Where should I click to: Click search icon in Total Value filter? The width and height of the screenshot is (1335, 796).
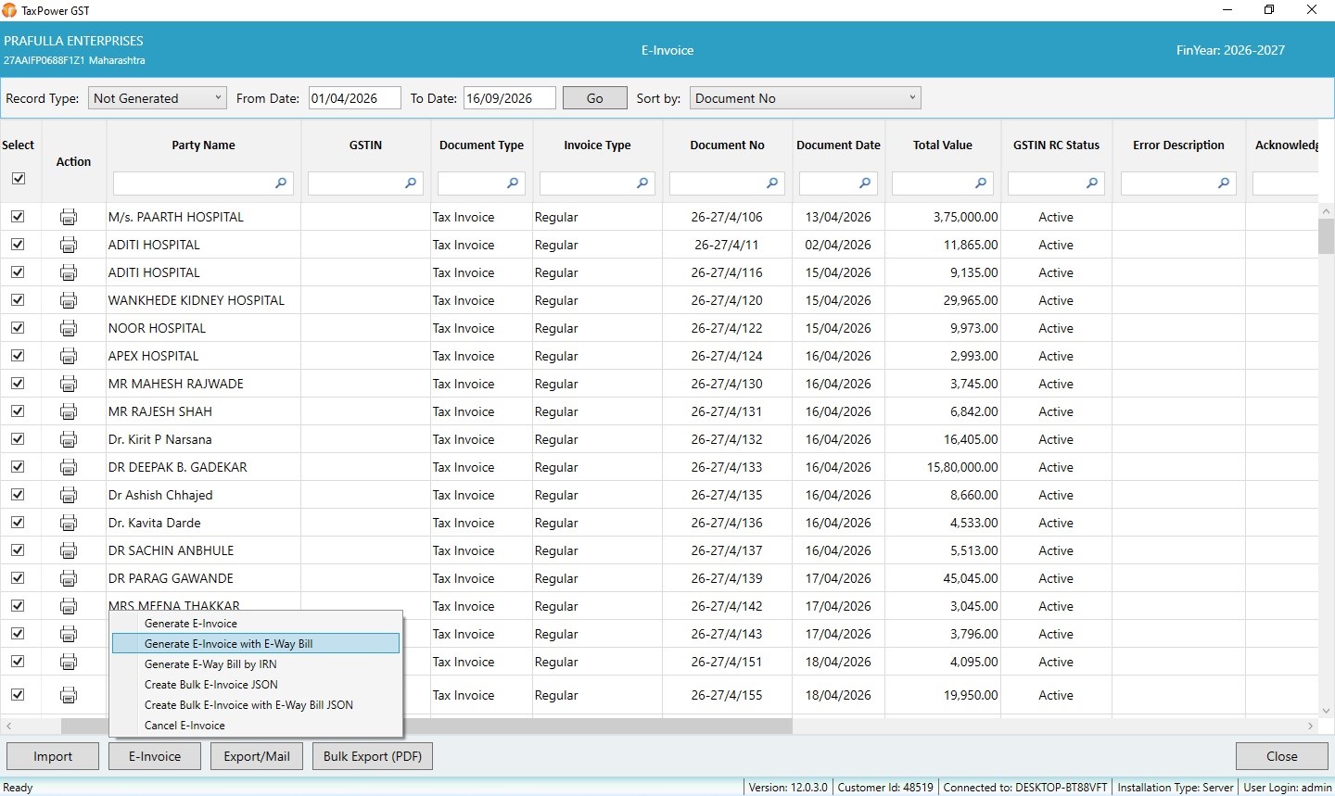[981, 183]
